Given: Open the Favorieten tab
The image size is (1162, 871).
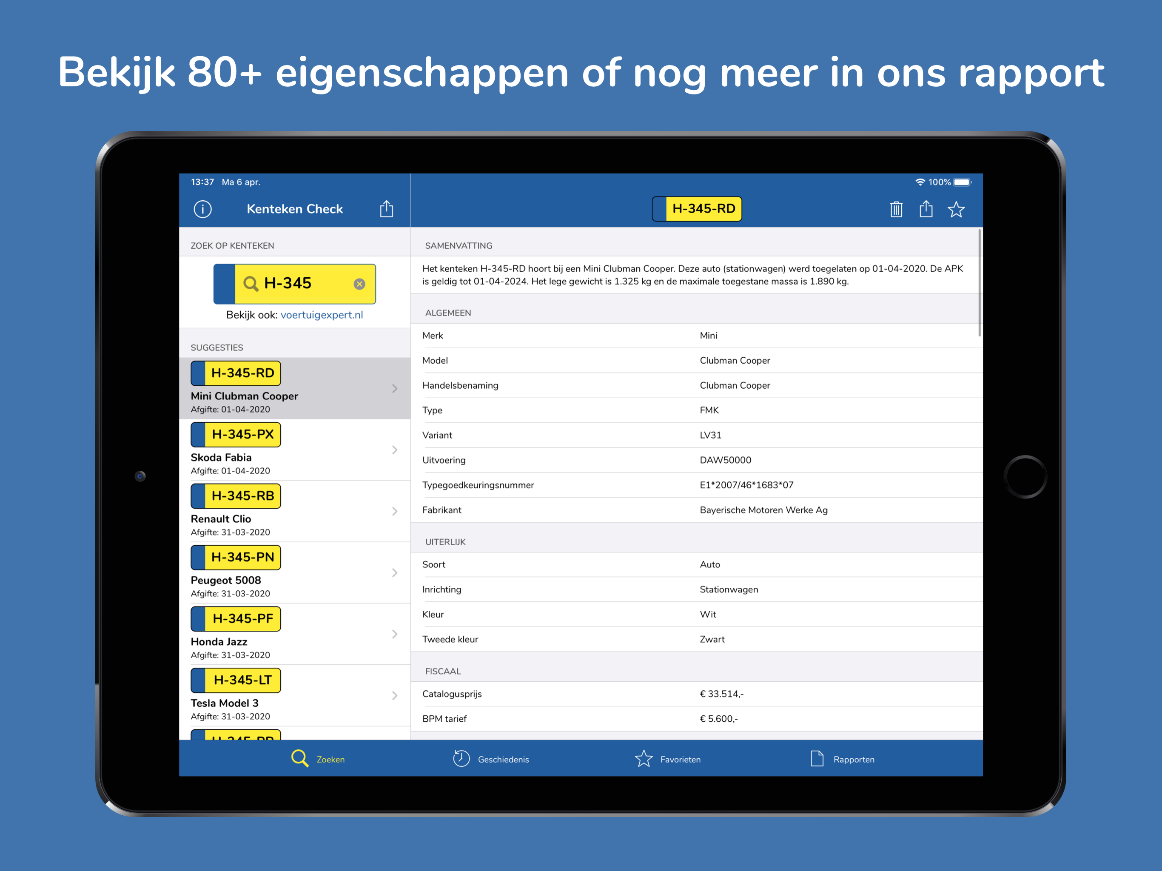Looking at the screenshot, I should pyautogui.click(x=668, y=759).
